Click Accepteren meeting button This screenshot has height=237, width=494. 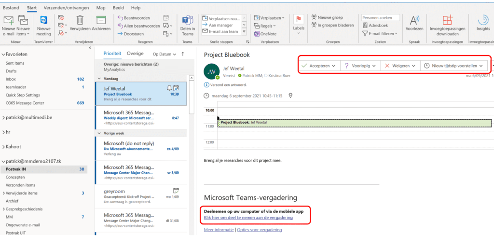tap(318, 66)
